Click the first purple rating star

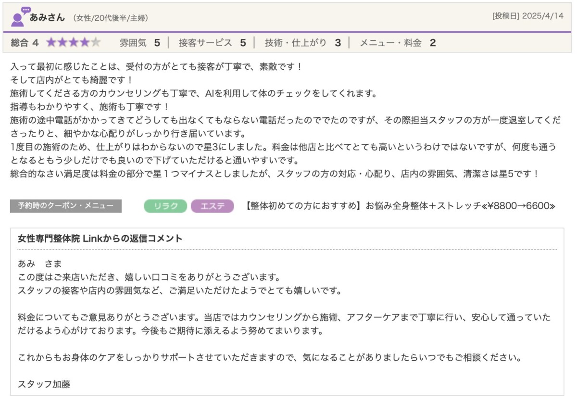click(x=51, y=43)
